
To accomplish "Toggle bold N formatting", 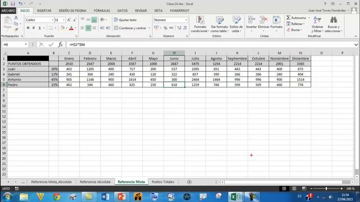I will coord(28,28).
